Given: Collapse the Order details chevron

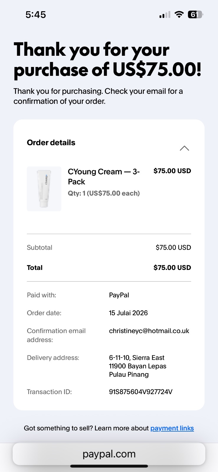Looking at the screenshot, I should tap(184, 148).
